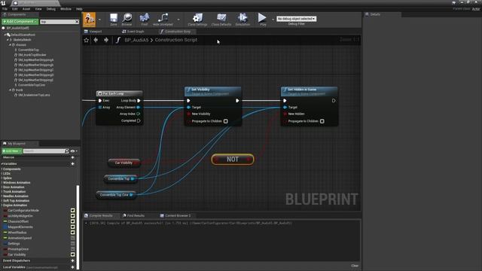This screenshot has height=271, width=482.
Task: Toggle ChassisOffset variable visibility eye
Action: click(x=73, y=221)
